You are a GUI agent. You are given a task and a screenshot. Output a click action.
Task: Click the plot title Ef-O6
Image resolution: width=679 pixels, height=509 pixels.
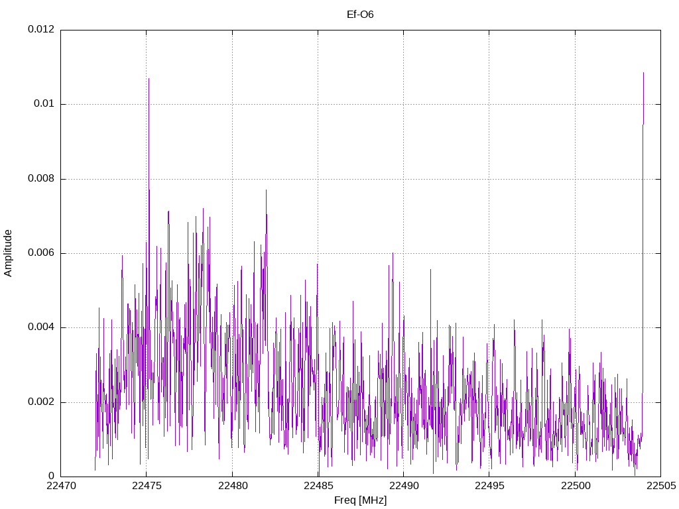[x=360, y=15]
